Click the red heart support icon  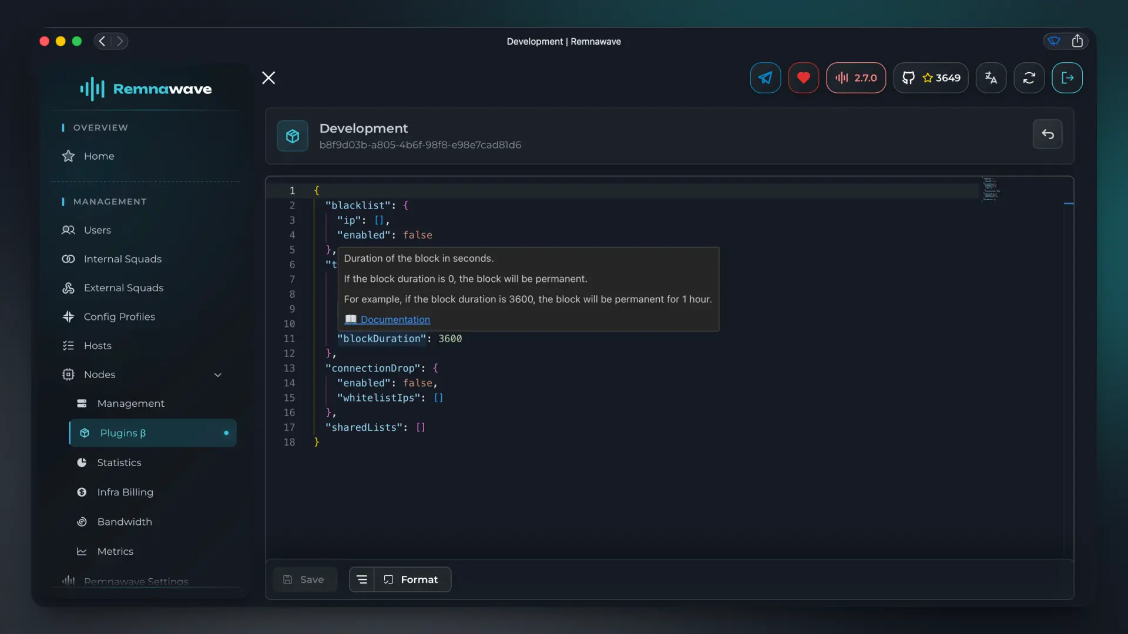click(x=803, y=77)
